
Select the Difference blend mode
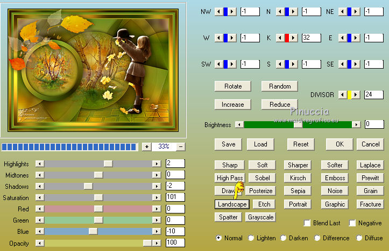click(x=317, y=238)
